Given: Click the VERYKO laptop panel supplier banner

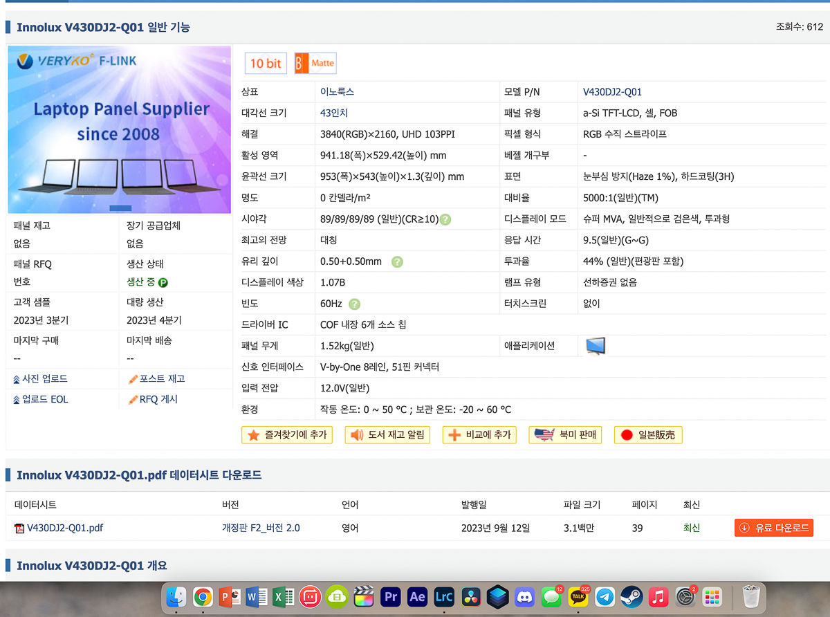Looking at the screenshot, I should pos(119,129).
